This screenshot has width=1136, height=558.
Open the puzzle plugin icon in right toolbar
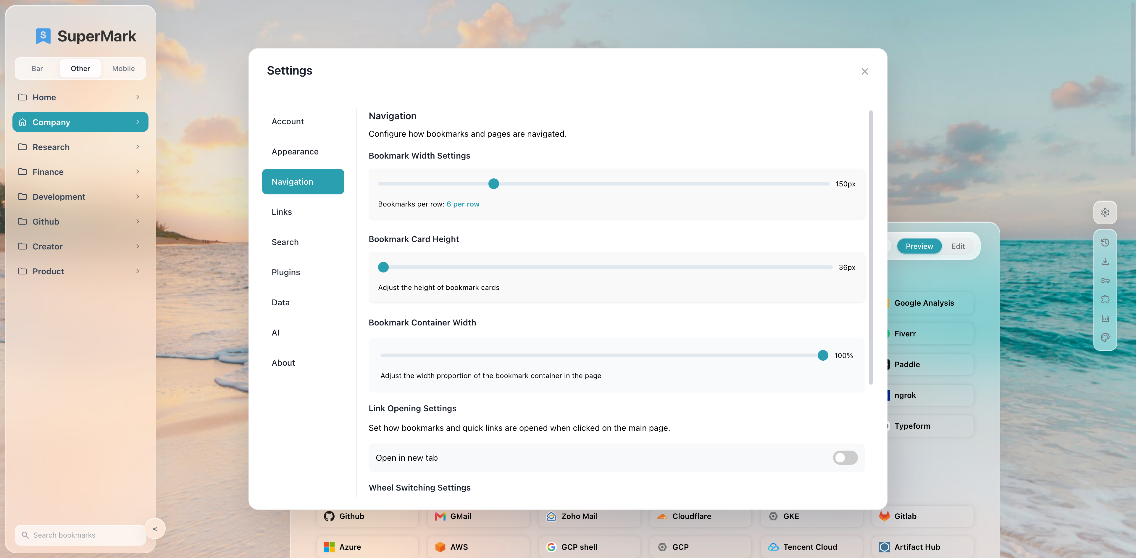pos(1105,299)
